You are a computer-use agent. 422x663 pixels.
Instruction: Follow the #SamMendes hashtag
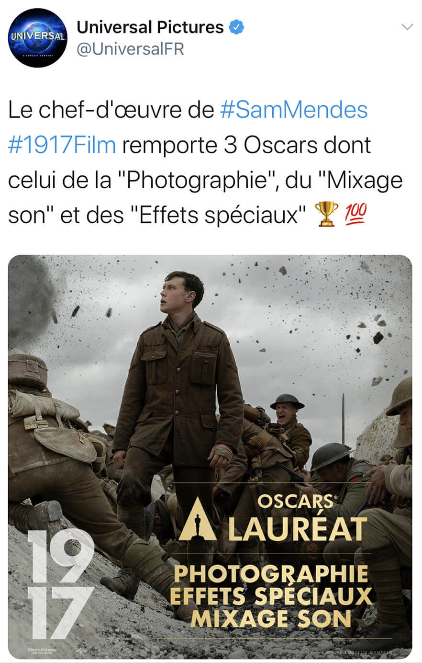tap(294, 110)
